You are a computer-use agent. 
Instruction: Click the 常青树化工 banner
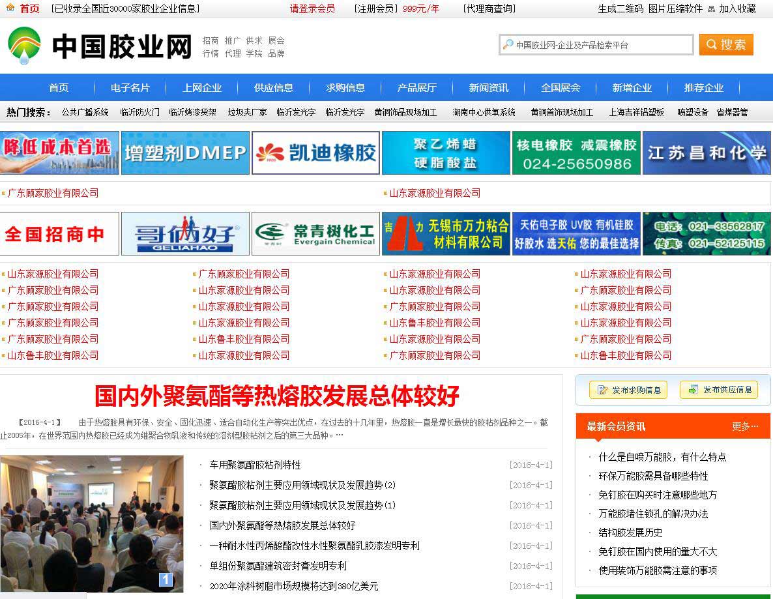click(x=315, y=234)
